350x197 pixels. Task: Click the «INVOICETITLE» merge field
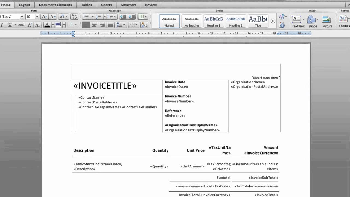coord(105,86)
